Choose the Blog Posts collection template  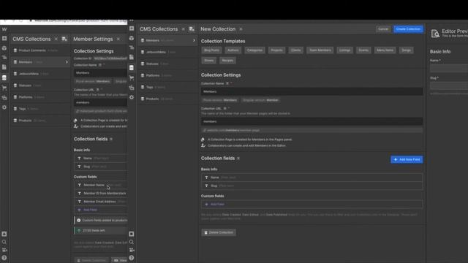point(211,50)
